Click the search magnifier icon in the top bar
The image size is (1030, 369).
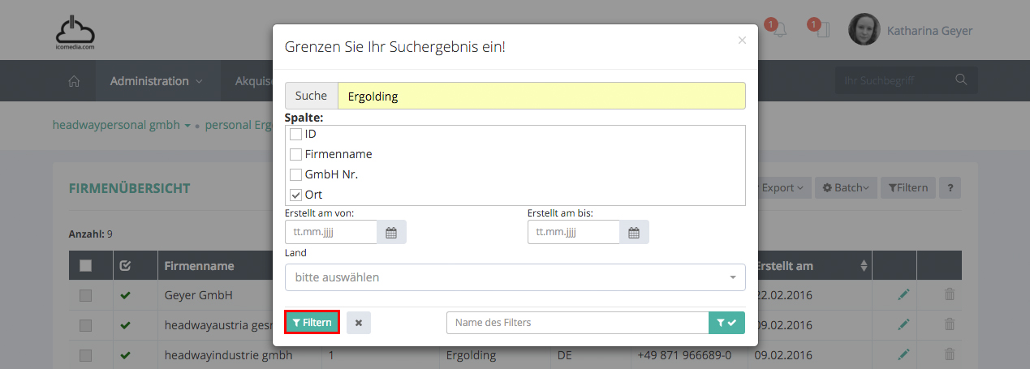(961, 80)
